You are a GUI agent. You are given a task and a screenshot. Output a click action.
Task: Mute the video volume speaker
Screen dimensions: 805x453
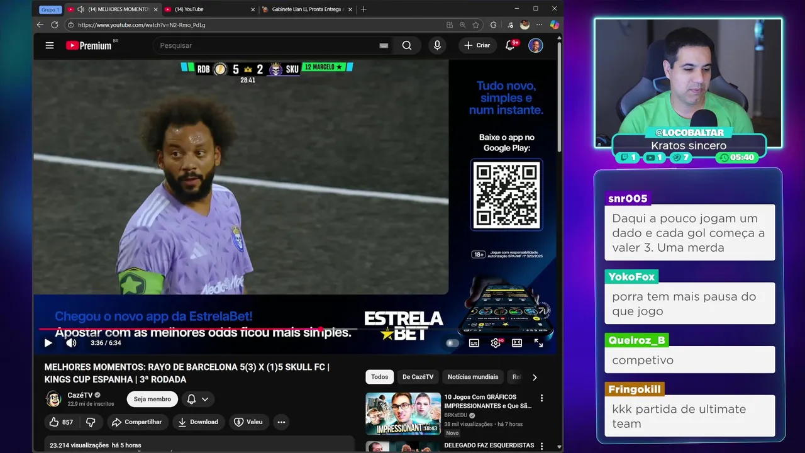click(x=71, y=343)
